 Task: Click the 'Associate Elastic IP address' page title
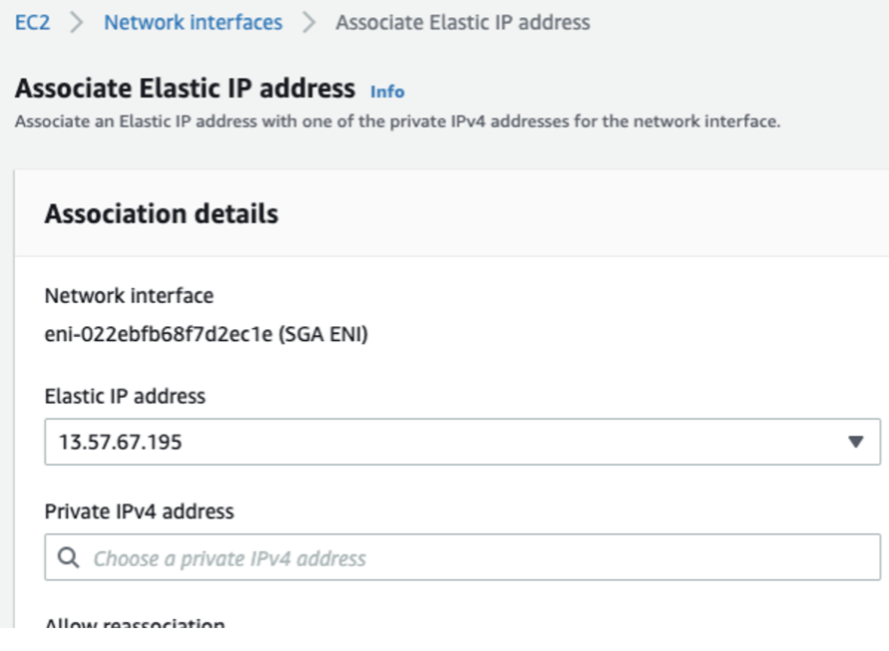pyautogui.click(x=186, y=89)
